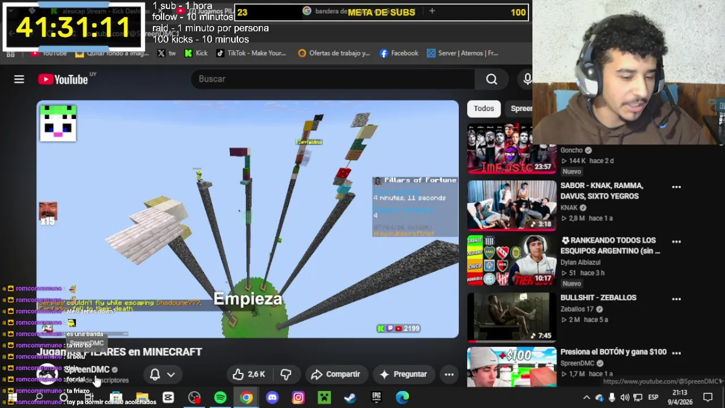Image resolution: width=725 pixels, height=408 pixels.
Task: Open options menu for RANKEANDO TODOS video
Action: (676, 241)
